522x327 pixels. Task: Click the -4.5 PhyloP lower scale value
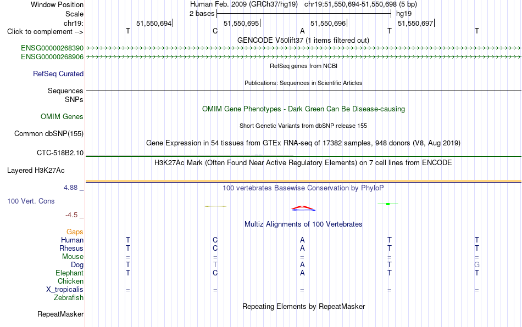point(71,215)
